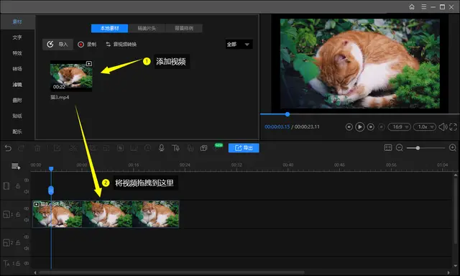Open the 转场 sidebar section
Viewport: 460px width, 276px height.
[x=17, y=68]
